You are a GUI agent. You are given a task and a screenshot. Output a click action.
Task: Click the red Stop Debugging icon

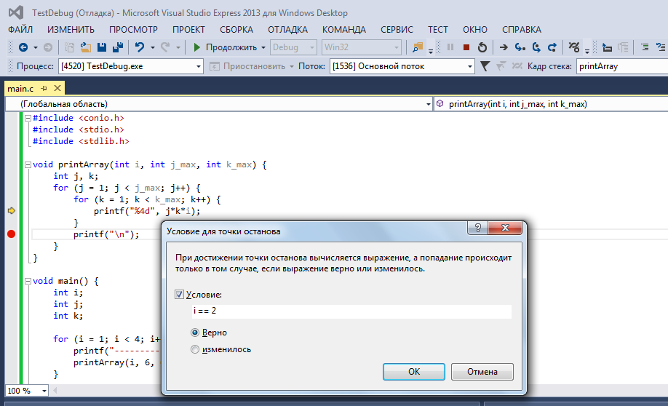[466, 47]
